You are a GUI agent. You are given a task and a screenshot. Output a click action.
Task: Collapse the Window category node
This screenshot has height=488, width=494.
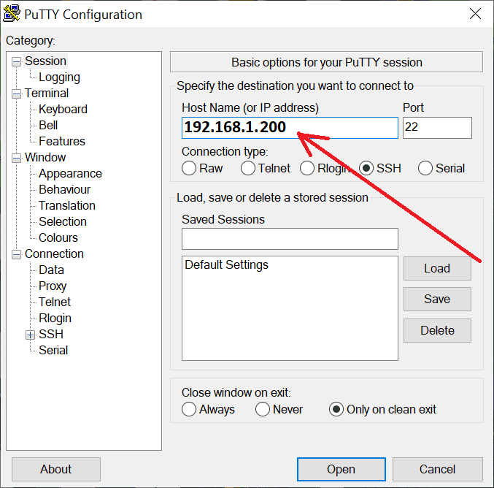click(x=16, y=158)
